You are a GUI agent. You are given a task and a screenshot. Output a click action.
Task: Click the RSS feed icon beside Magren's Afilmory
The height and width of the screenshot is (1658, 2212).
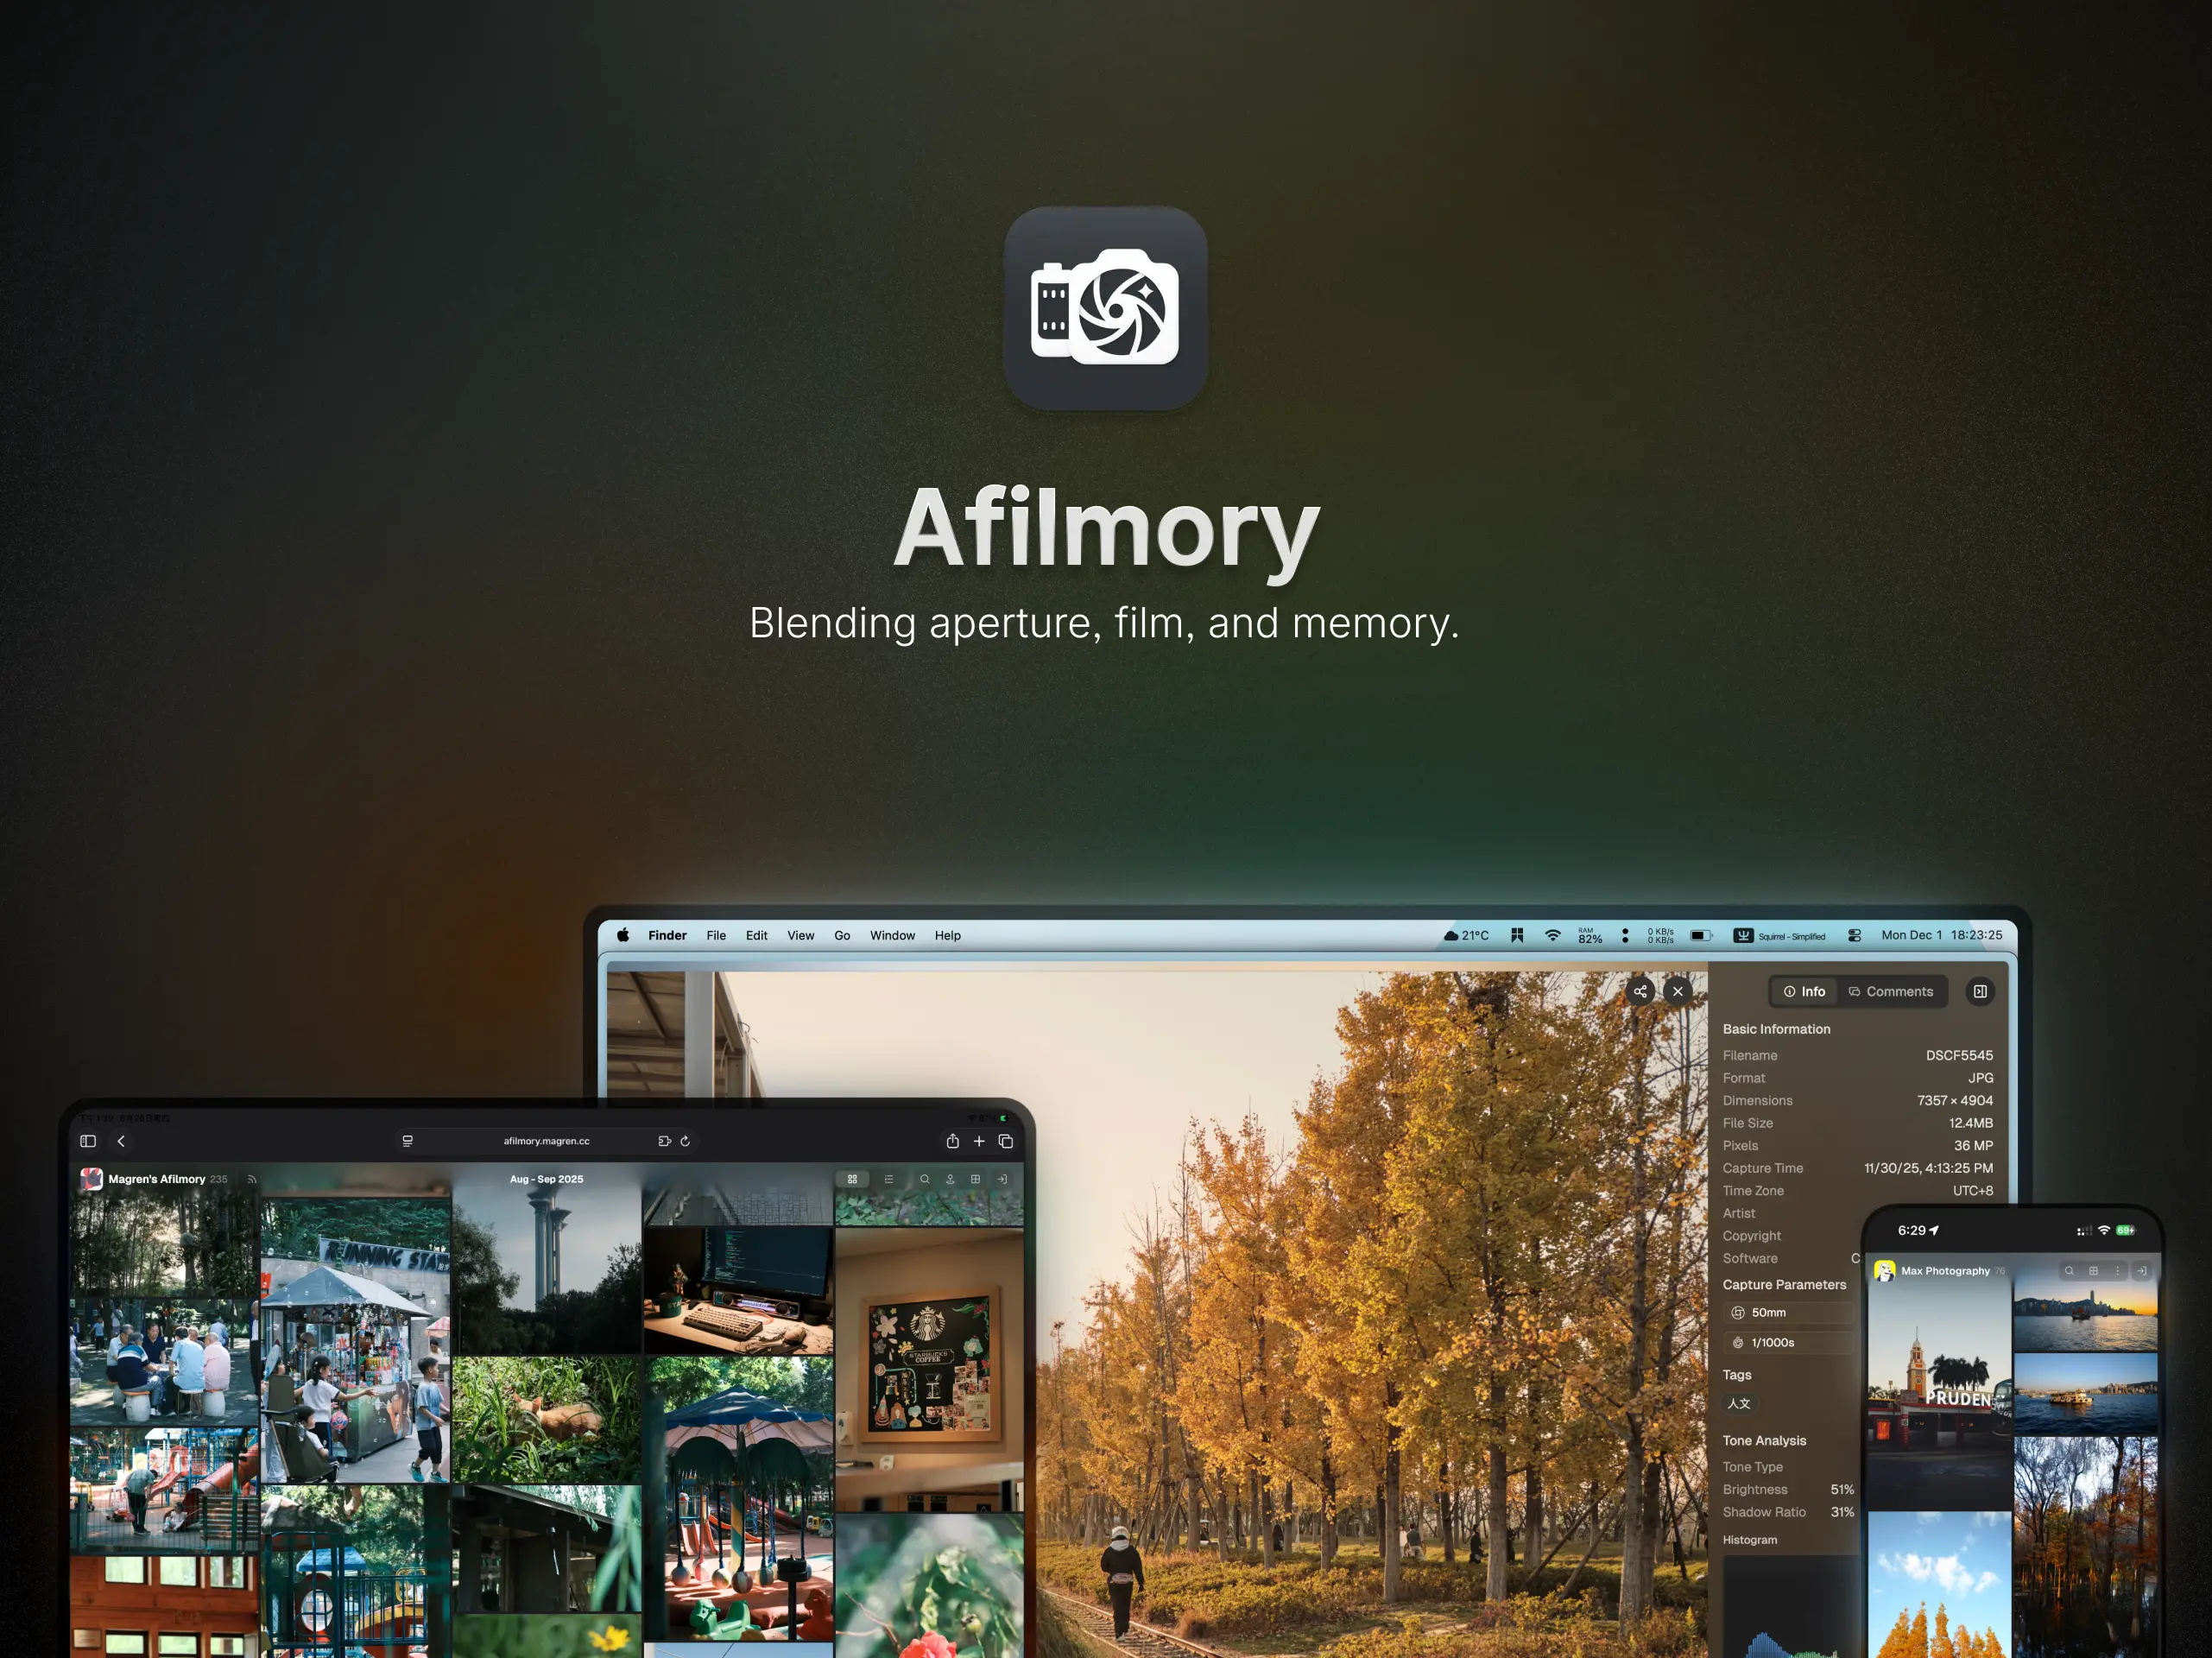point(252,1179)
